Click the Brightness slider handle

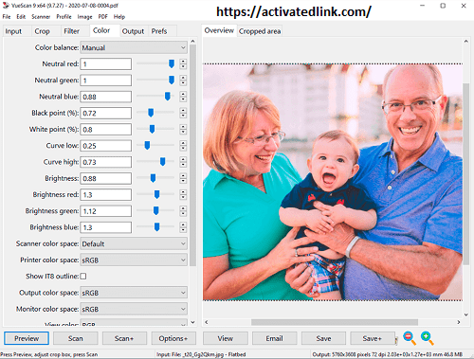pos(153,178)
